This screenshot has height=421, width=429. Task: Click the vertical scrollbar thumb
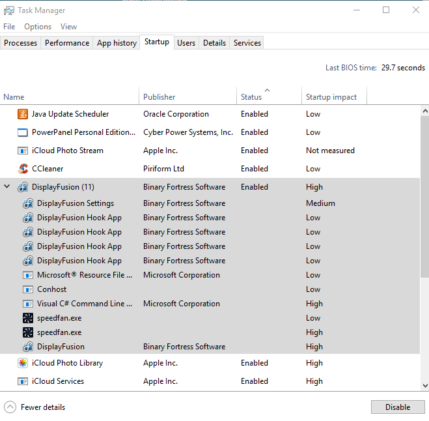point(425,197)
